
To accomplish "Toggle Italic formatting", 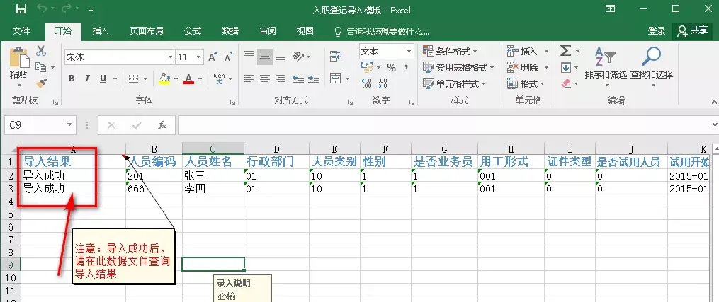I will pos(87,79).
